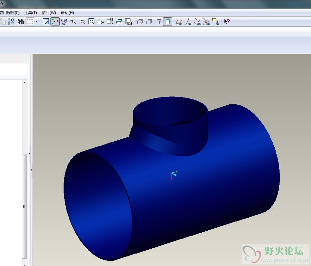
Task: Open the 工具(T) menu
Action: [30, 13]
